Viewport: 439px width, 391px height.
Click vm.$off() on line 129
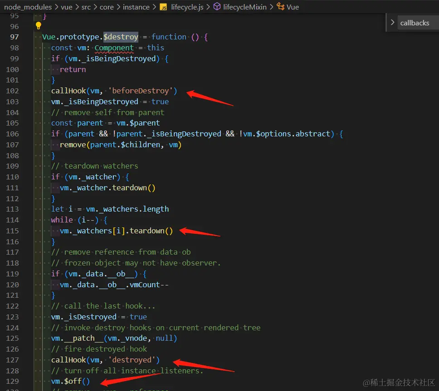point(70,381)
